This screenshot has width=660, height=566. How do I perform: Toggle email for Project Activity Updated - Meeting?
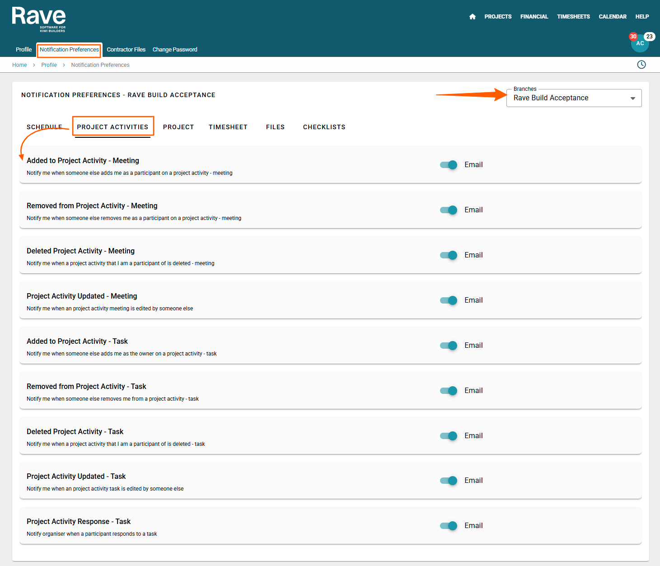pyautogui.click(x=449, y=300)
